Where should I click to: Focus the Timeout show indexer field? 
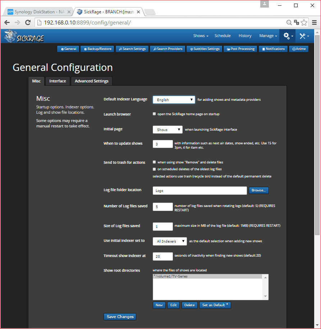pyautogui.click(x=163, y=256)
